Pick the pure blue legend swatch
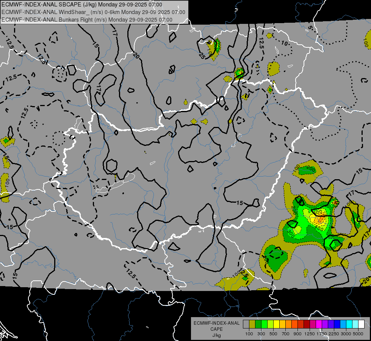Screen dimensions: 371x341 pos(337,324)
